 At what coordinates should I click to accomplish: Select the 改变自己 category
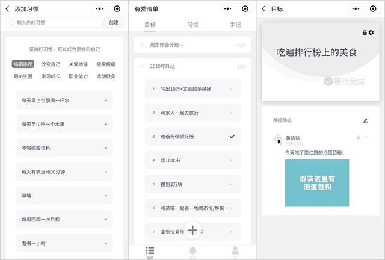tap(51, 64)
